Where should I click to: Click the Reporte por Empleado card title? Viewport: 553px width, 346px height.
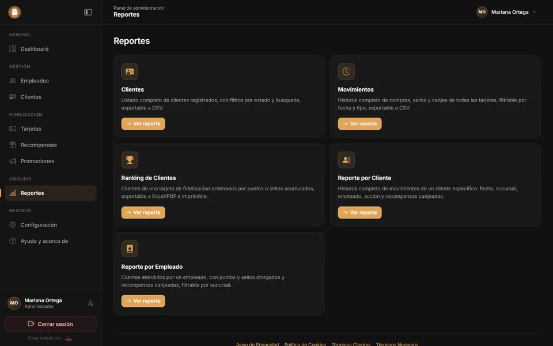[152, 266]
